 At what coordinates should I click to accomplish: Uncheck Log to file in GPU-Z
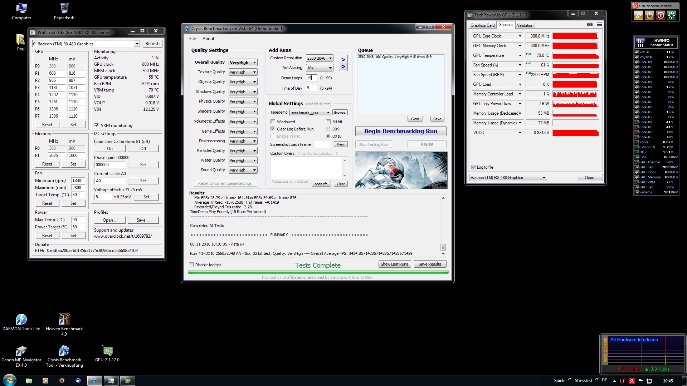(x=474, y=167)
